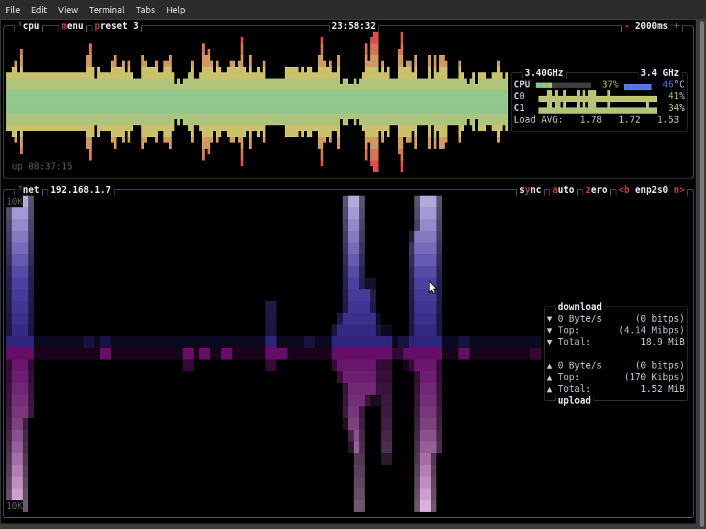Click the 1.53 load average value
Viewport: 706px width, 529px height.
pyautogui.click(x=668, y=120)
